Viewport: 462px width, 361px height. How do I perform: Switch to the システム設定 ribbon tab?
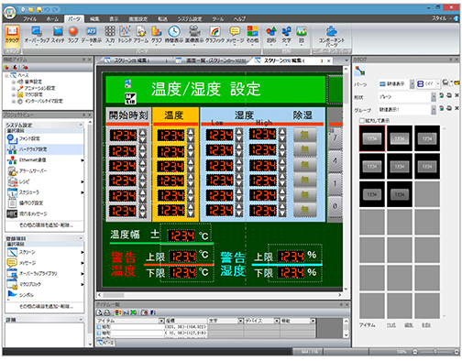tap(190, 19)
